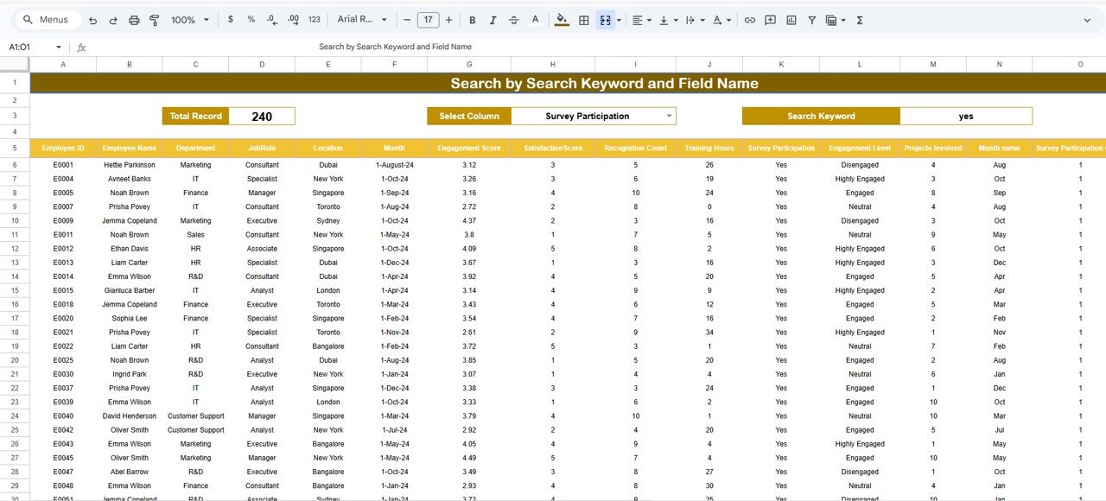Decrease decimal places using the toolbar icon
This screenshot has width=1106, height=501.
pos(271,19)
